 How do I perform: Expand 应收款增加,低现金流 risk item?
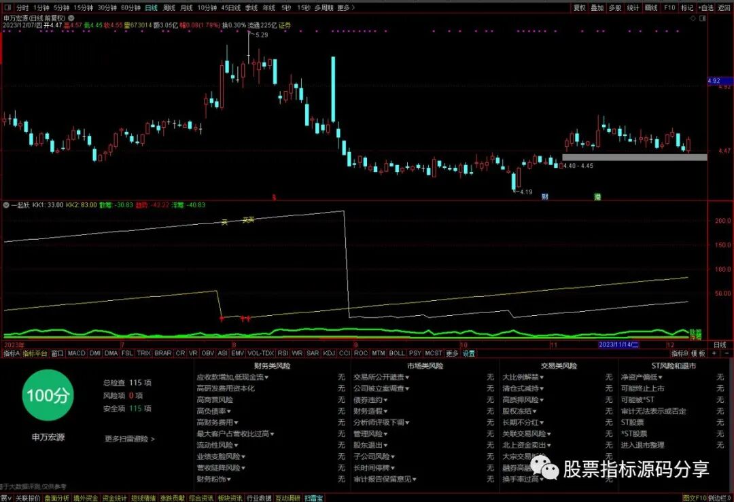point(232,377)
